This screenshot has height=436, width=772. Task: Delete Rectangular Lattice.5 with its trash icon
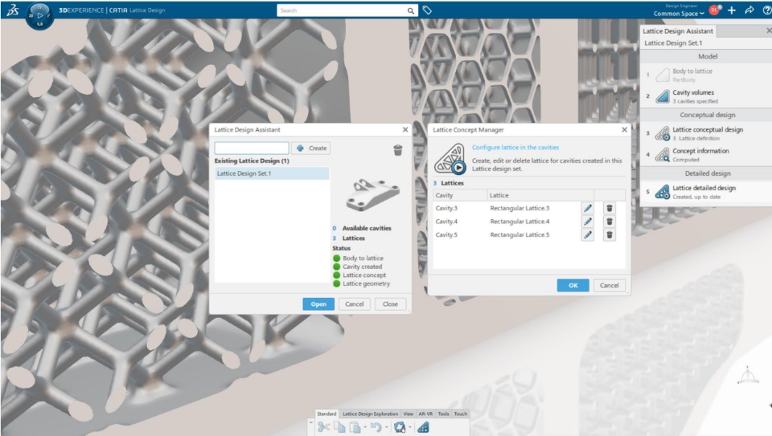tap(609, 235)
